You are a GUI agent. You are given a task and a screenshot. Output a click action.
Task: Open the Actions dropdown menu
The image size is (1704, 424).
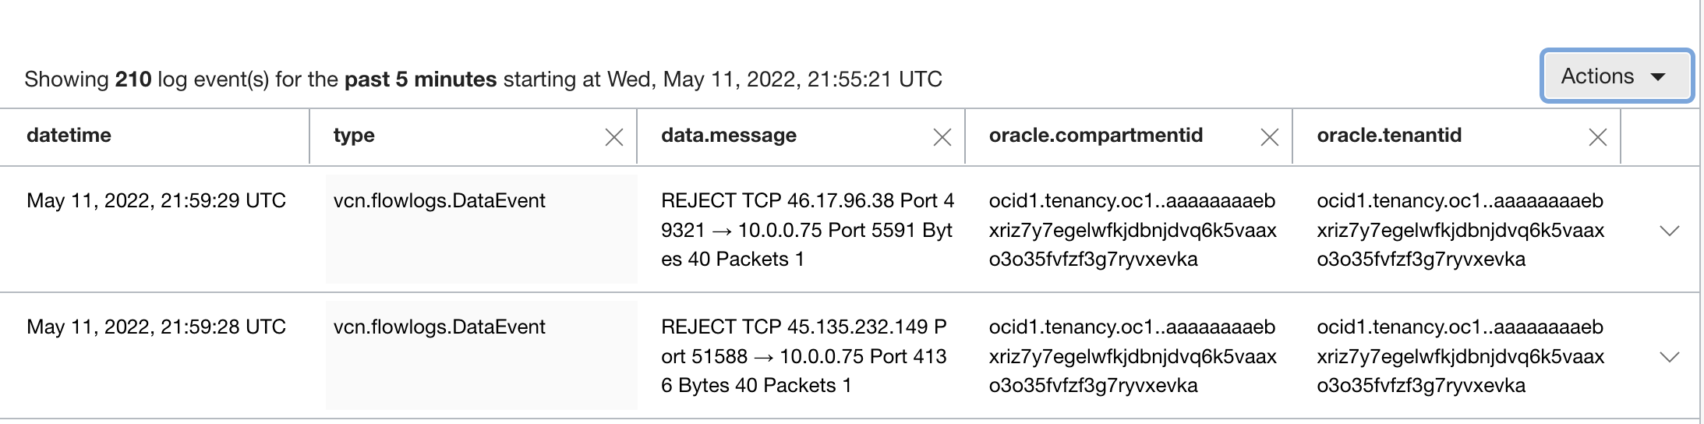(x=1616, y=76)
